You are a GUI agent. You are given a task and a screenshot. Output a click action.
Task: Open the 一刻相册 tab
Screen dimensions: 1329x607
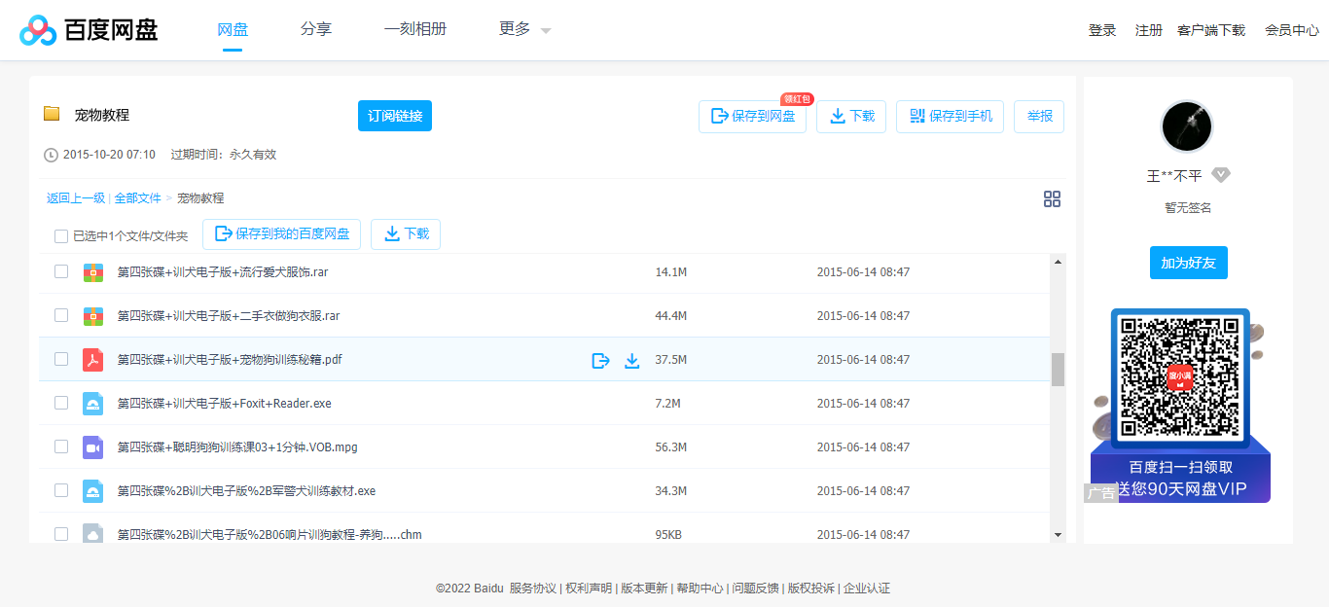(x=415, y=29)
